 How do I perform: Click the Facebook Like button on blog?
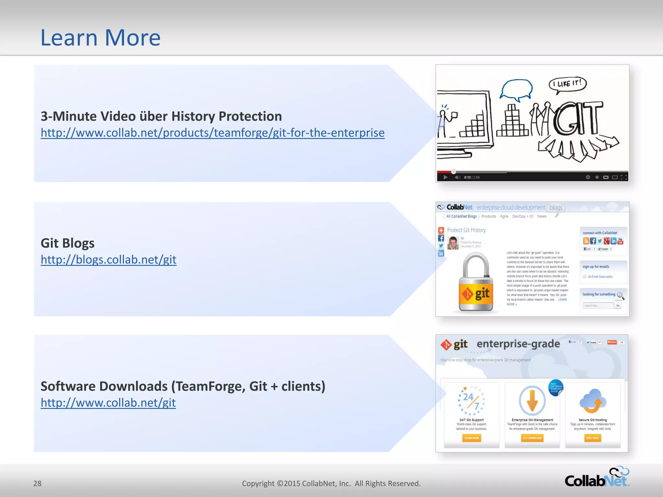587,249
